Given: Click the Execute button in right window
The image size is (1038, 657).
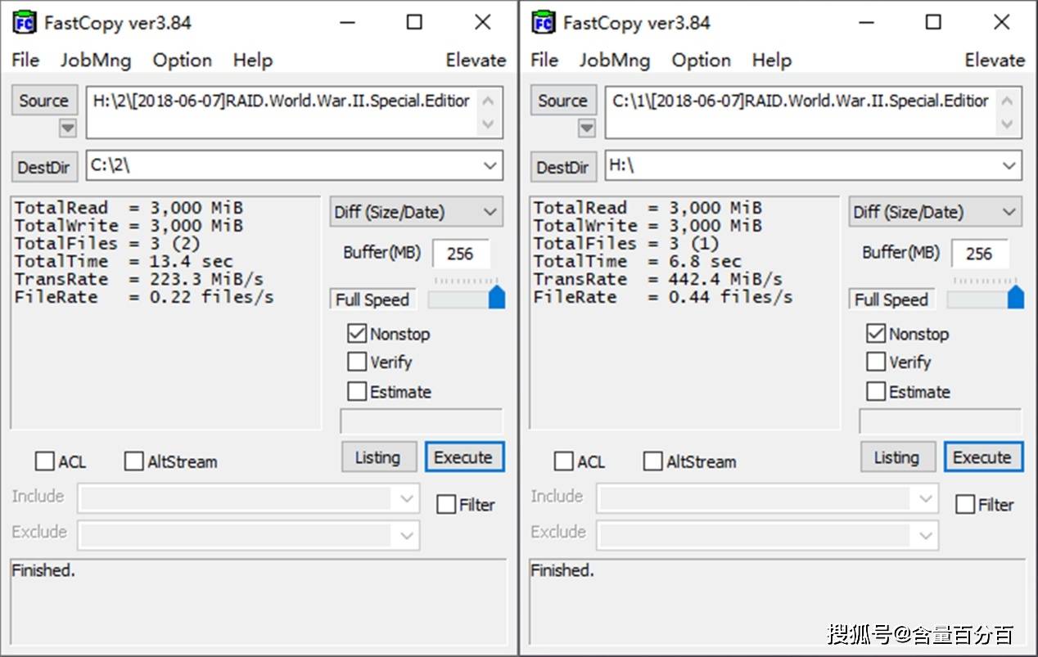Looking at the screenshot, I should [x=982, y=457].
